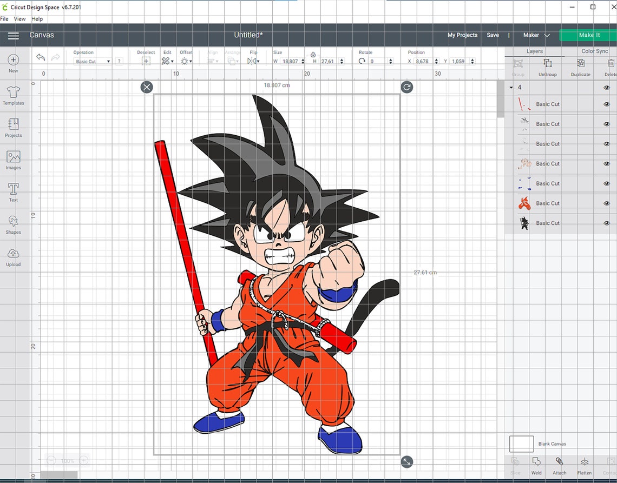Viewport: 617px width, 483px height.
Task: Click the Layers panel vertical scrollbar
Action: pyautogui.click(x=500, y=99)
